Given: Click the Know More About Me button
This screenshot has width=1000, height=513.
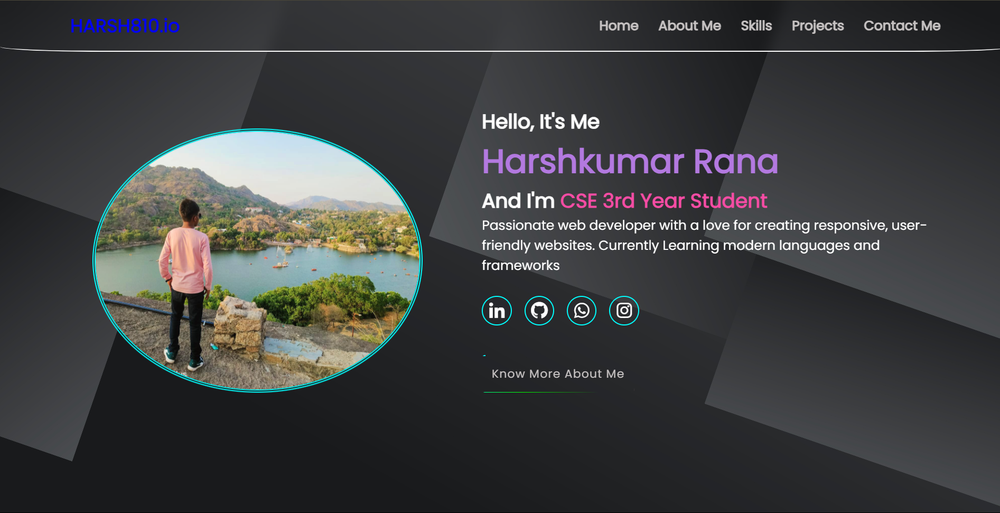Looking at the screenshot, I should coord(558,374).
